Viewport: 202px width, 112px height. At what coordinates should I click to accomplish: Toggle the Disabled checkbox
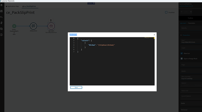coord(166,12)
